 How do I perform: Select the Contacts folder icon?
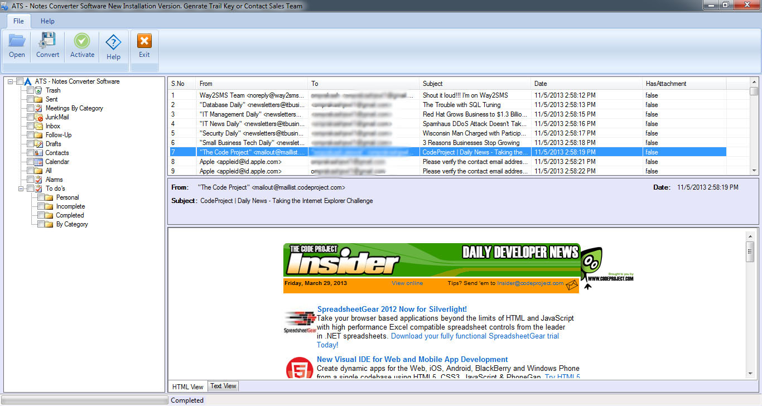pos(38,152)
